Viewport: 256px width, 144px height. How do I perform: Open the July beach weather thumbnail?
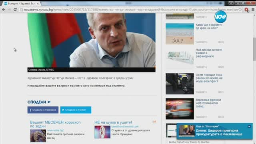tap(180, 34)
